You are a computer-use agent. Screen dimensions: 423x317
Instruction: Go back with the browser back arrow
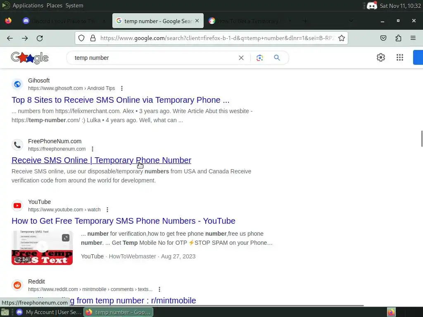tap(10, 38)
